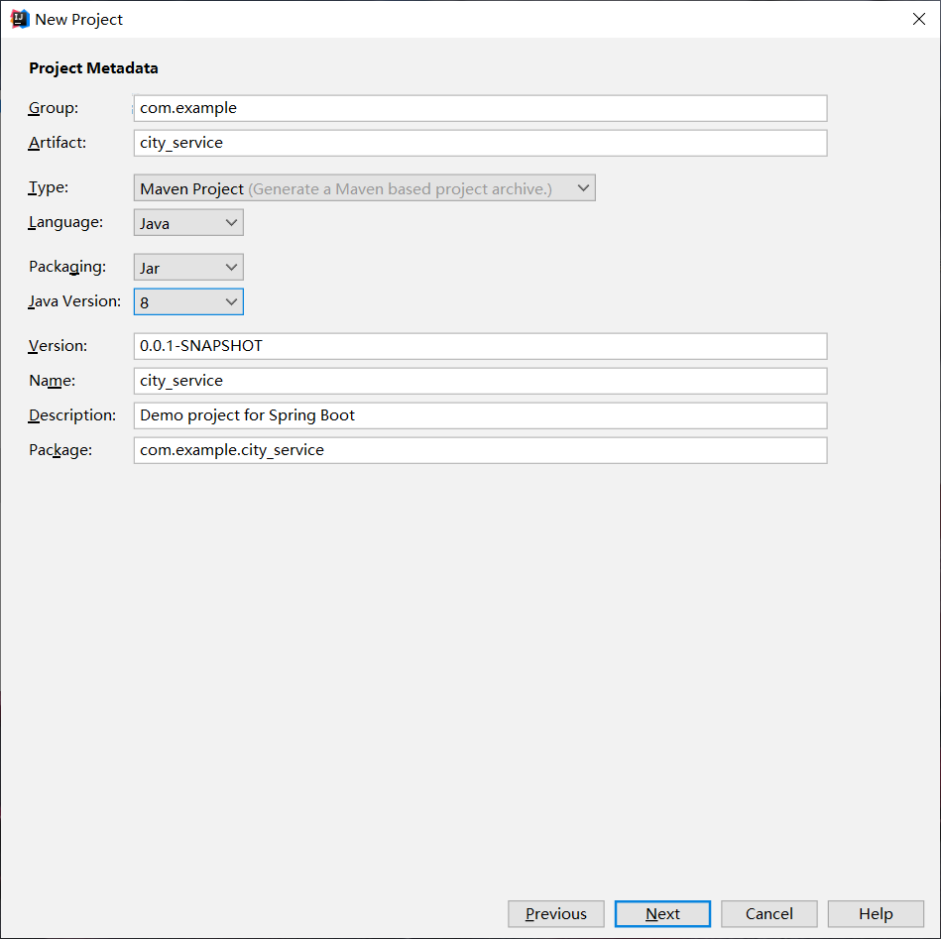This screenshot has height=939, width=941.
Task: Click the Version field with 0.0.1-SNAPSHOT
Action: [480, 346]
